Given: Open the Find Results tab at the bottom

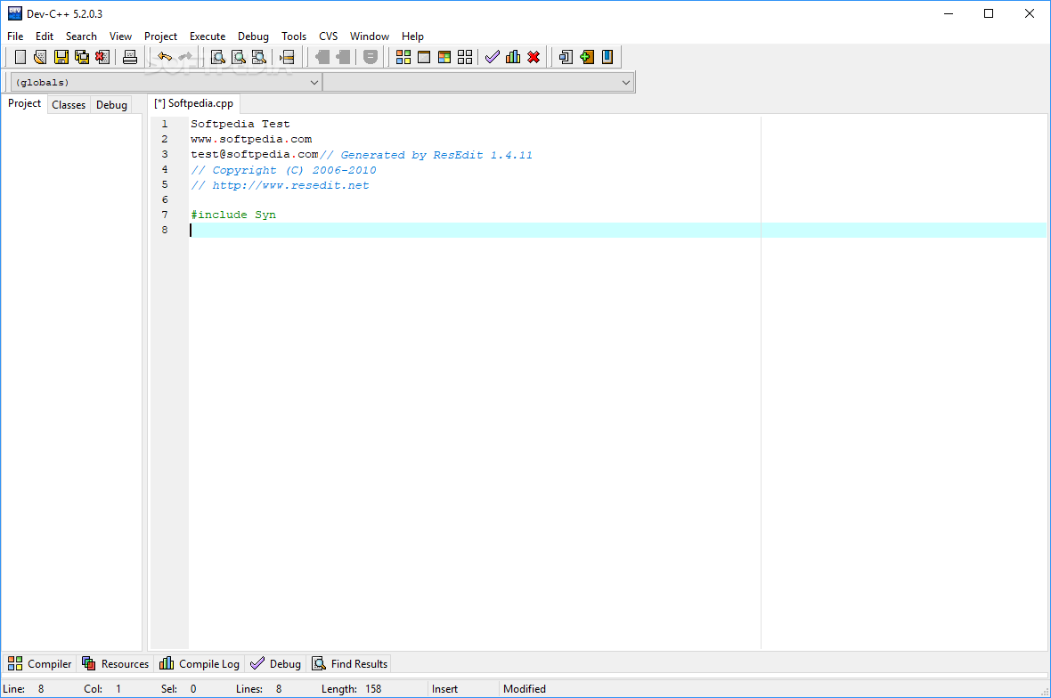Looking at the screenshot, I should click(349, 664).
